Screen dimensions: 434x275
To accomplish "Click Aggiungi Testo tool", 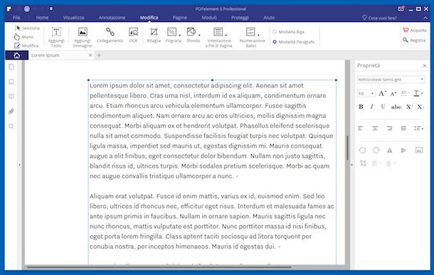I will (56, 38).
